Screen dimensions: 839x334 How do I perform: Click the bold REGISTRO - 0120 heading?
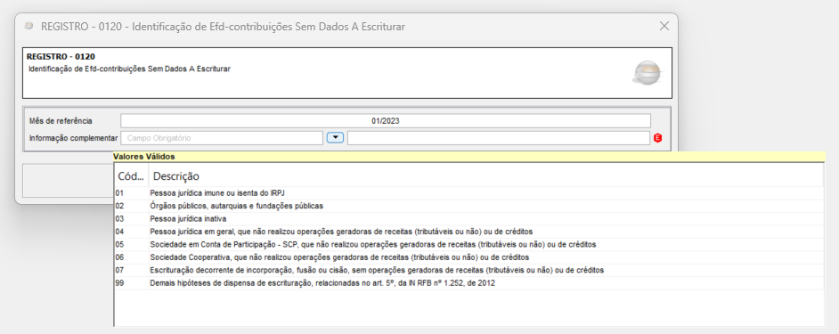[x=61, y=56]
